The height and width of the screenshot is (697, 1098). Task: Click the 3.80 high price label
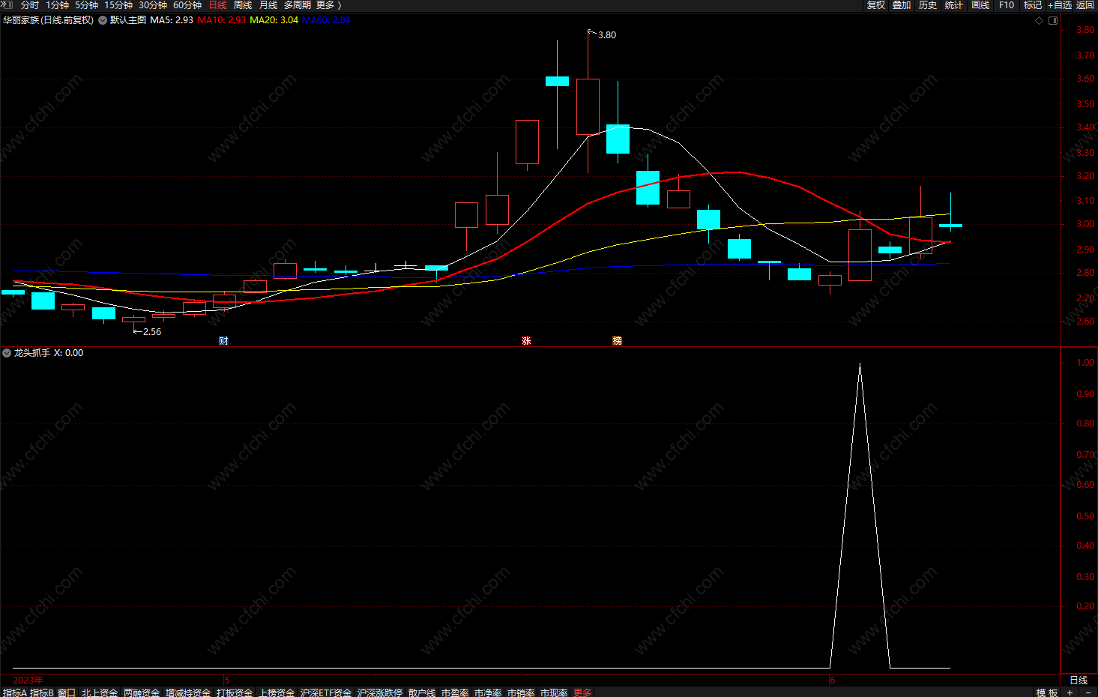click(x=606, y=35)
